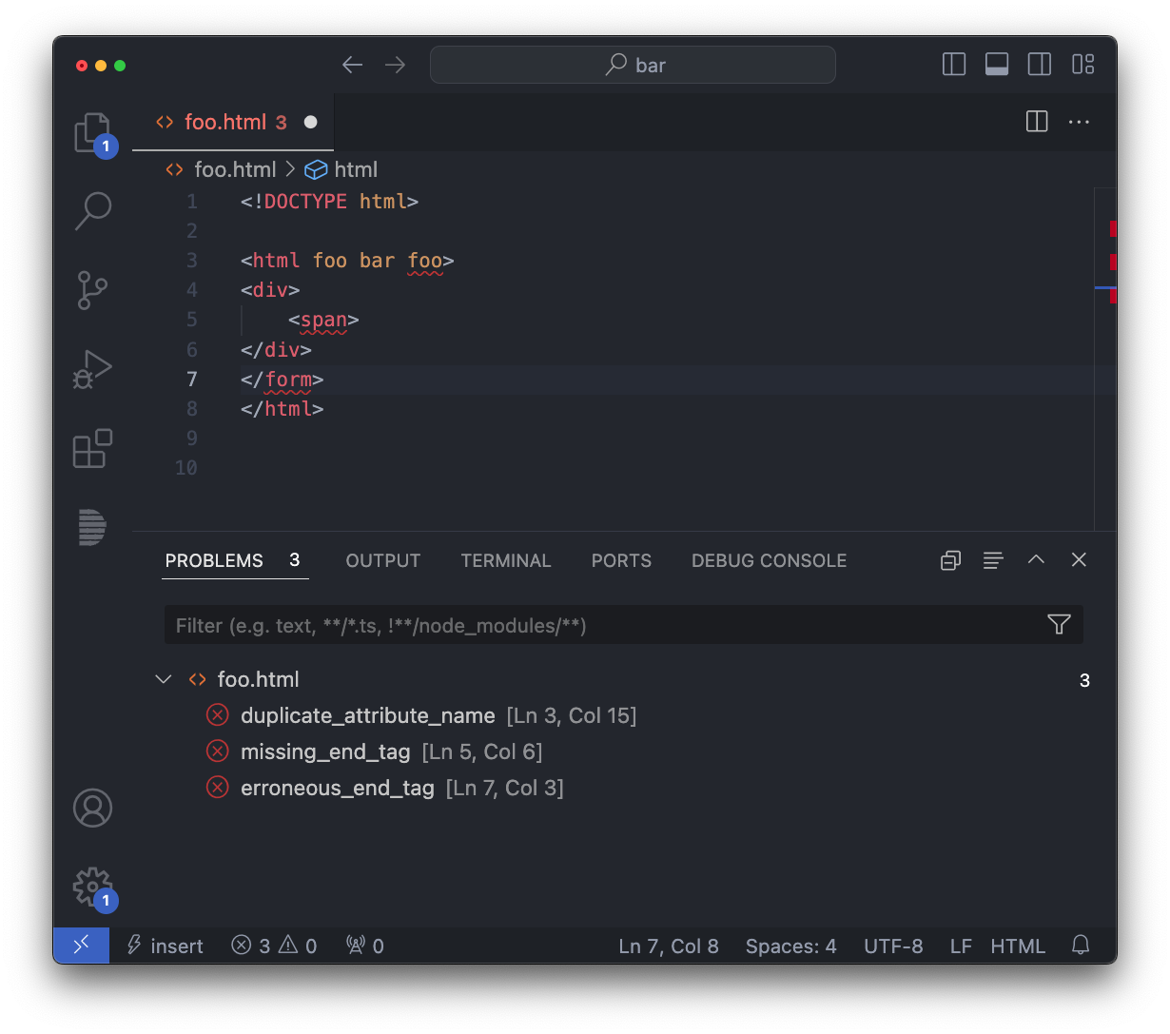Click on line number 3 in gutter

(x=192, y=260)
